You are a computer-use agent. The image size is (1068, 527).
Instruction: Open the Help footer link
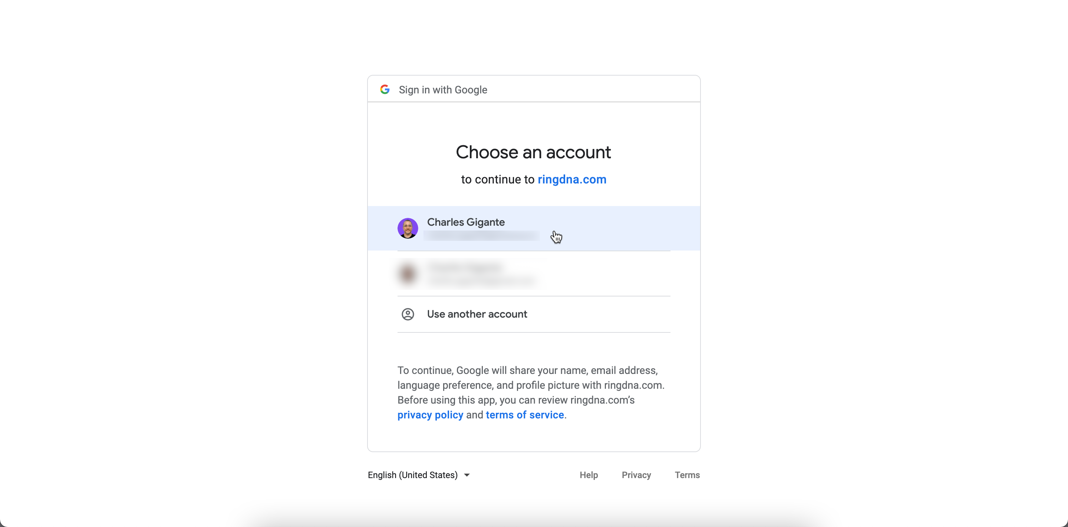(x=588, y=475)
